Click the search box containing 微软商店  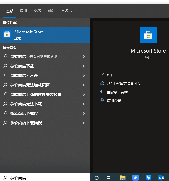[x=45, y=177]
